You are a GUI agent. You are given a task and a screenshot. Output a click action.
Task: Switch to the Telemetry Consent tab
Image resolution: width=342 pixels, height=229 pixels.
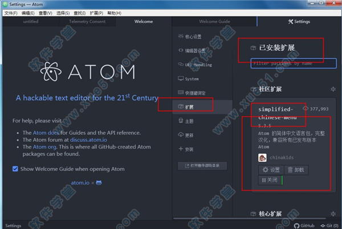click(87, 21)
